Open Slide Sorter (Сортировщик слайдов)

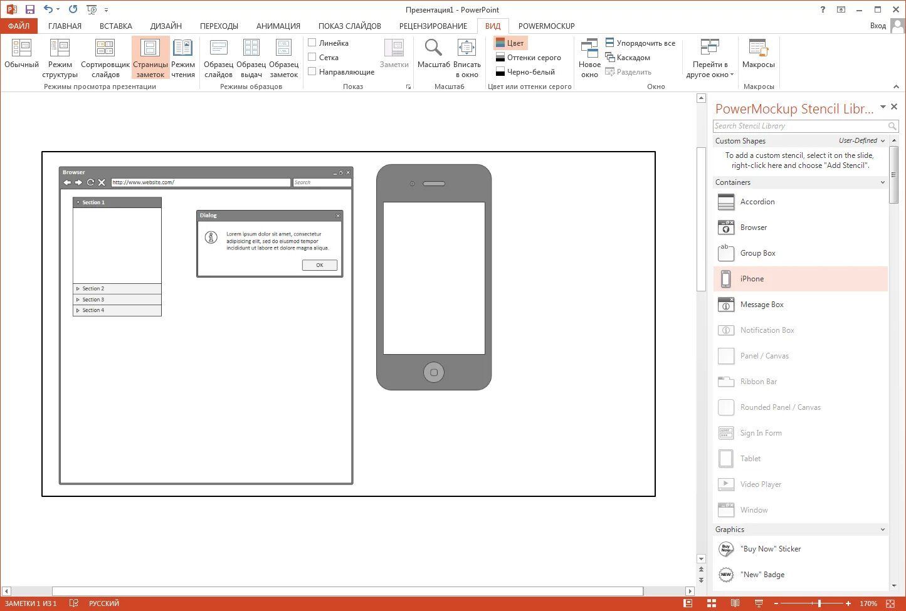(x=105, y=58)
